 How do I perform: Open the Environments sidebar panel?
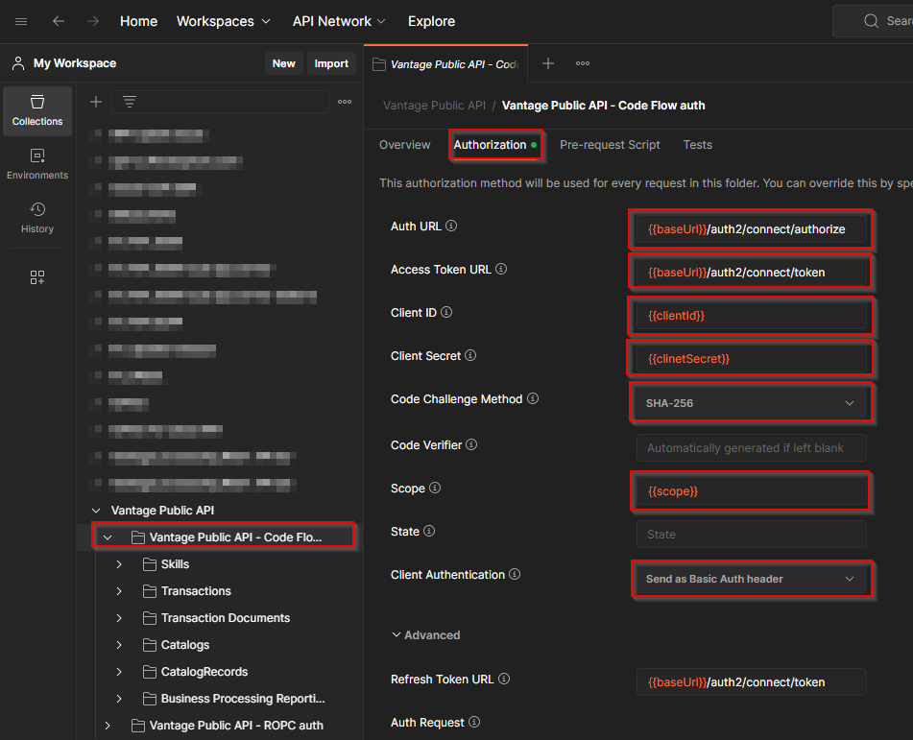pos(37,164)
